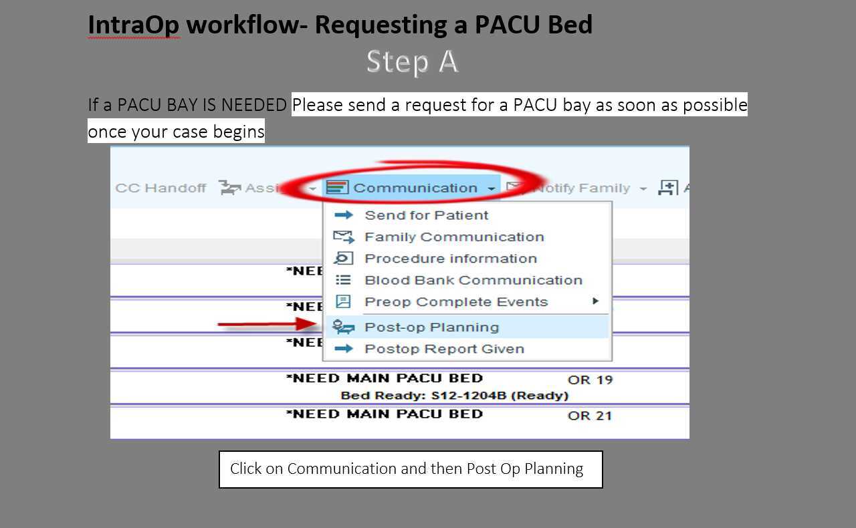This screenshot has width=856, height=528.
Task: Click the add-patient icon at toolbar right edge
Action: point(667,187)
